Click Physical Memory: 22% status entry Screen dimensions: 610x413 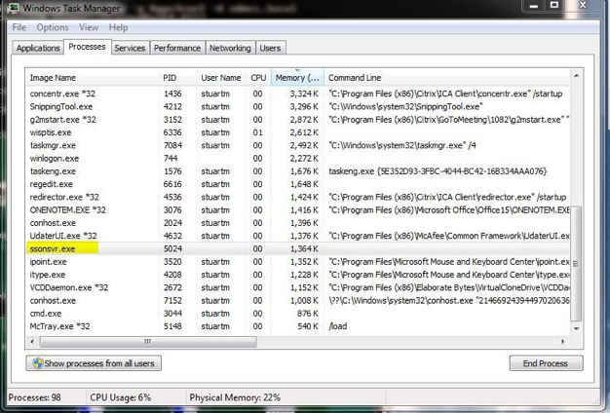point(235,397)
